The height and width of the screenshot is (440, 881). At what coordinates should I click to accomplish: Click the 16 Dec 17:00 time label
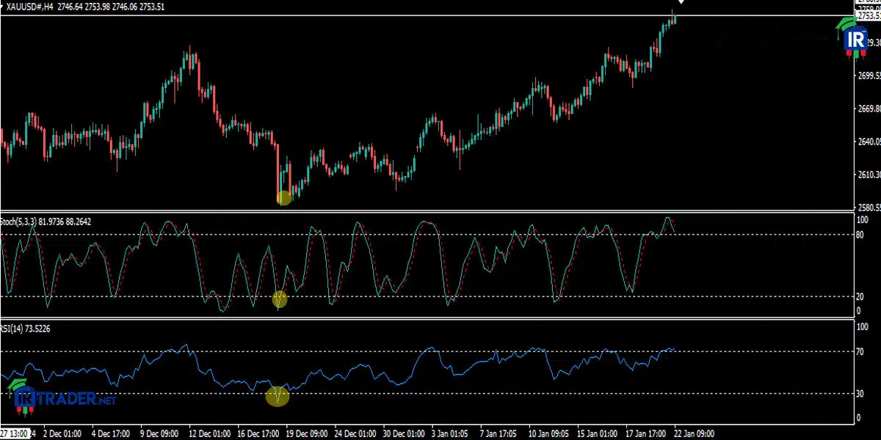(259, 433)
